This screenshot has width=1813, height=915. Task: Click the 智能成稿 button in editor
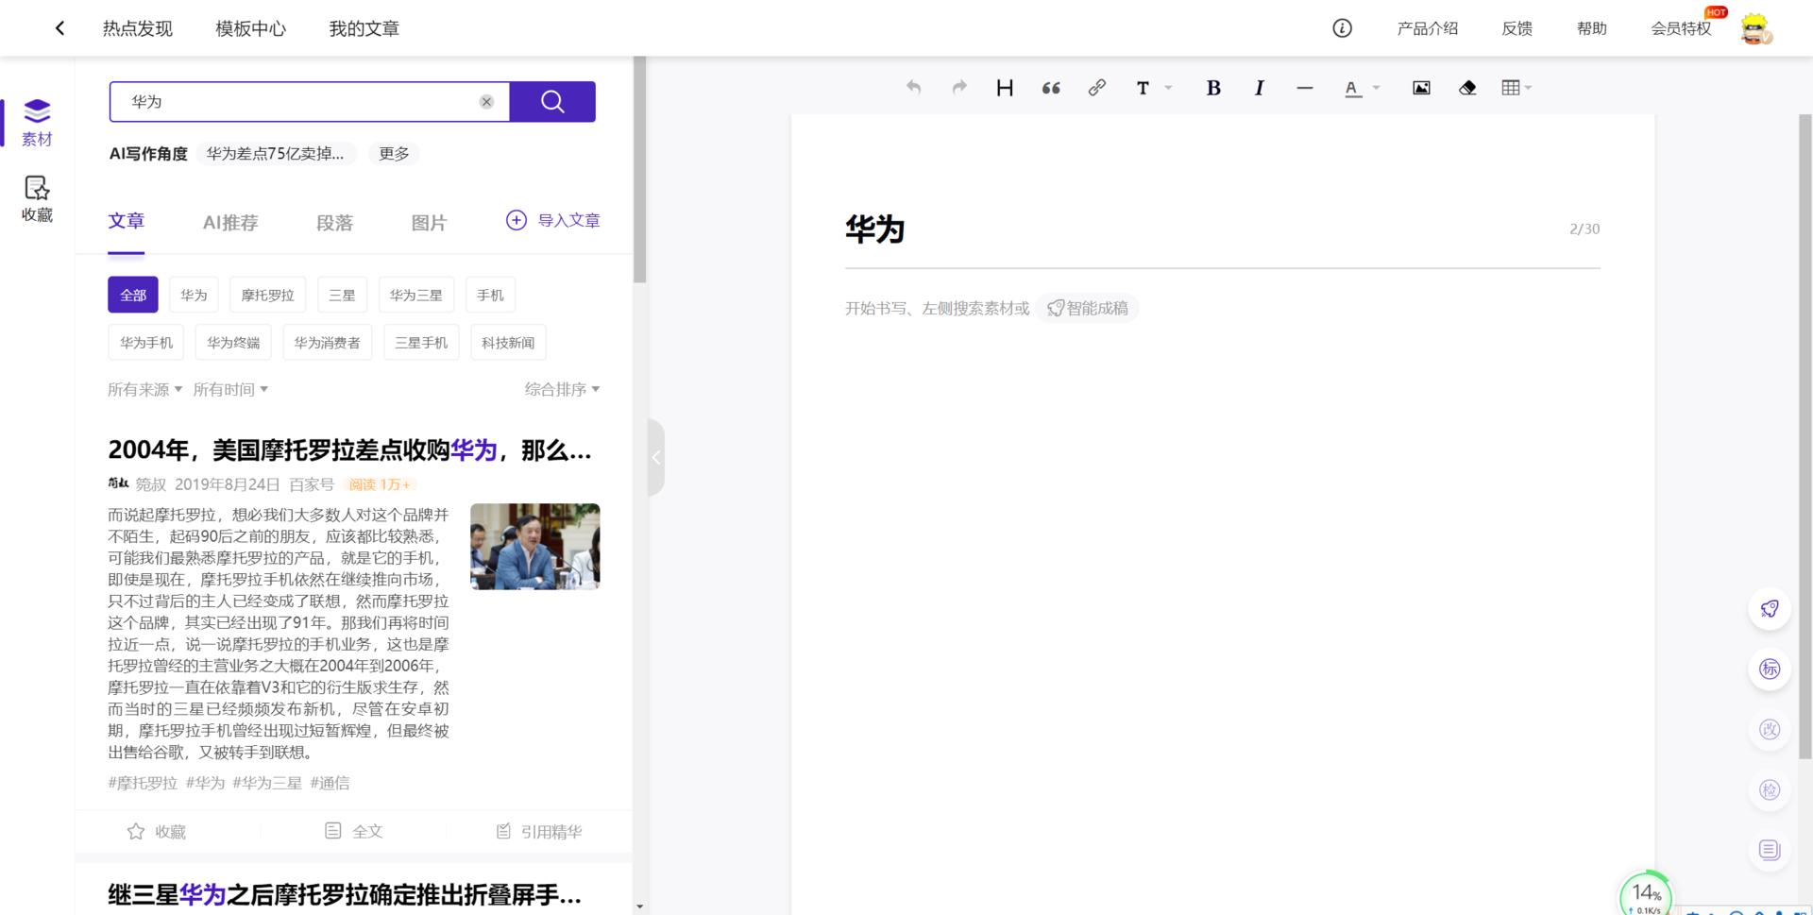pyautogui.click(x=1088, y=308)
